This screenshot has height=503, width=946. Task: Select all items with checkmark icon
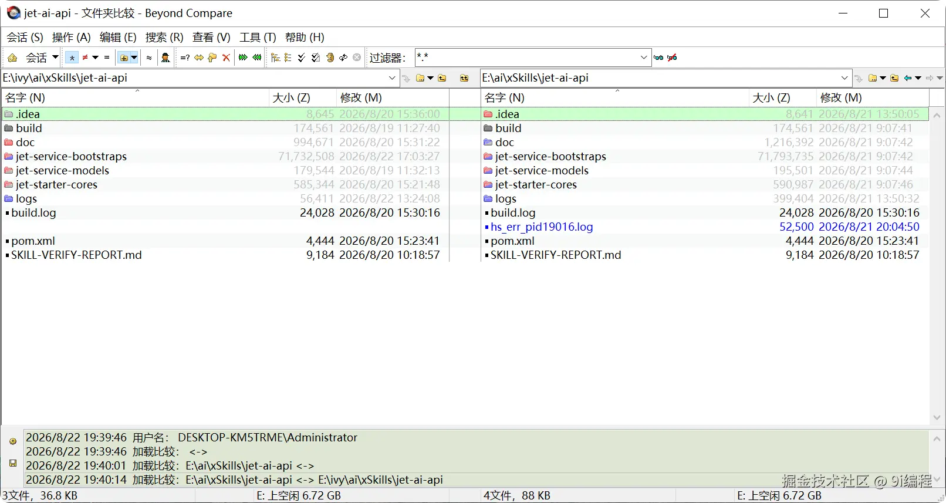tap(302, 58)
